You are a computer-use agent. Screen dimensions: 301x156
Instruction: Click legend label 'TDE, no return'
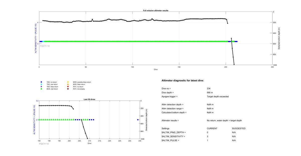pyautogui.click(x=52, y=82)
